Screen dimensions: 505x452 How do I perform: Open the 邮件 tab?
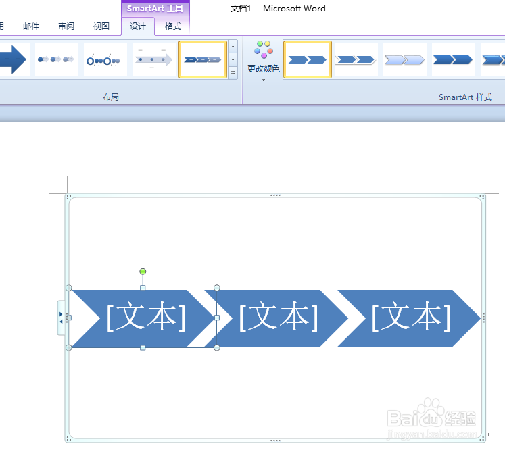tap(31, 26)
